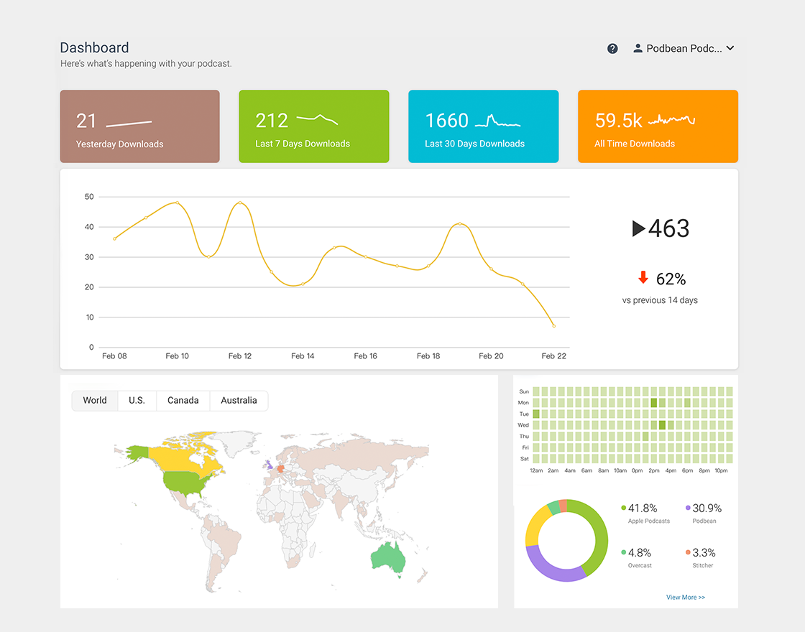
Task: Open the help question mark icon
Action: [x=612, y=48]
